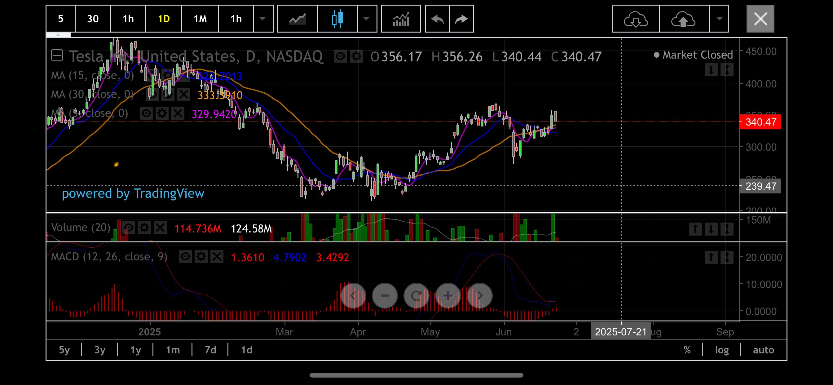Move Volume pane up arrow
The width and height of the screenshot is (833, 385).
(695, 229)
